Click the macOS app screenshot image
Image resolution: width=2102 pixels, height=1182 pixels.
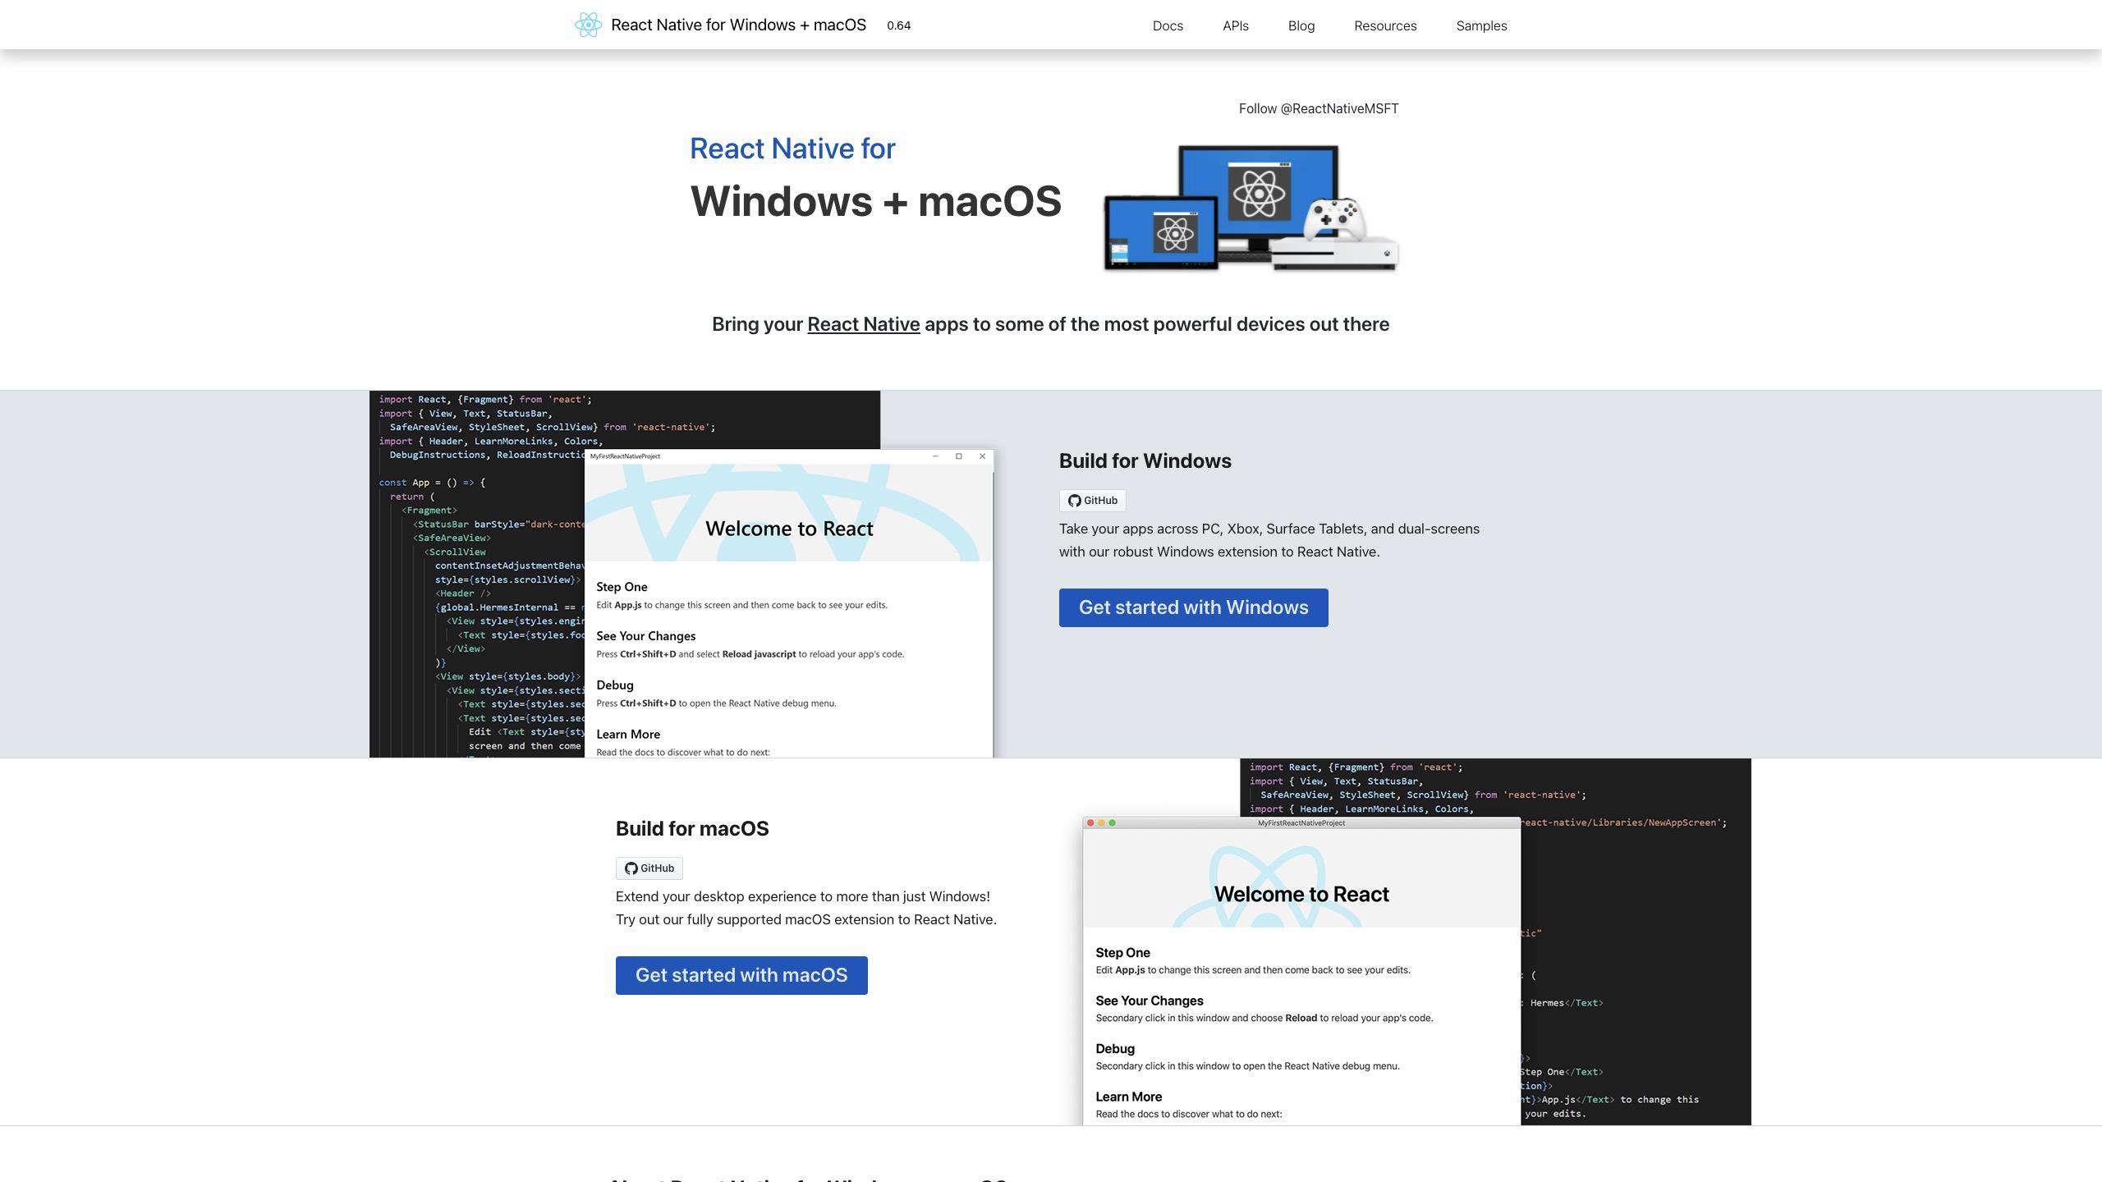point(1416,941)
